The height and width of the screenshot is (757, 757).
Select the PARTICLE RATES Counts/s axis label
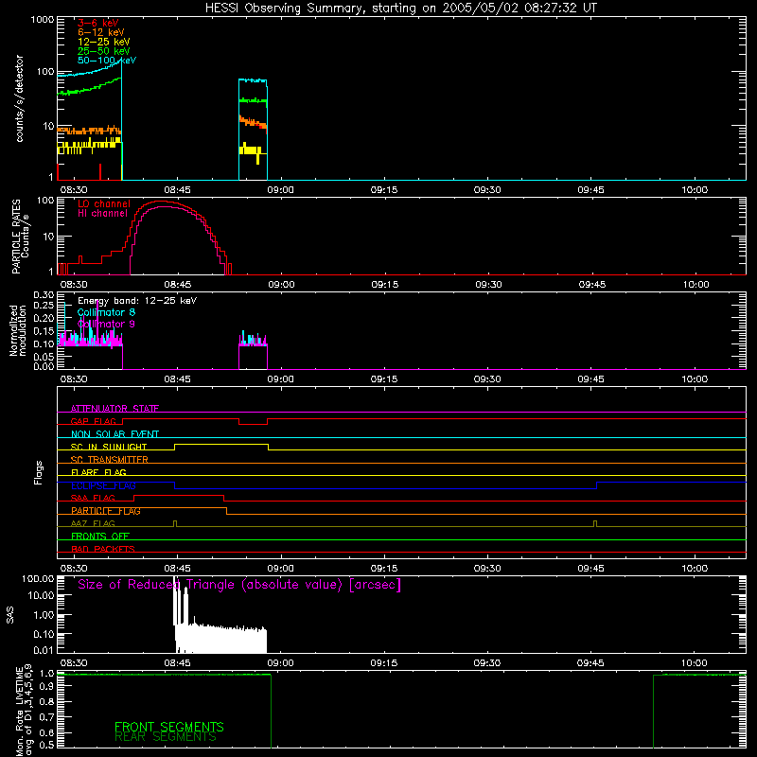(20, 237)
